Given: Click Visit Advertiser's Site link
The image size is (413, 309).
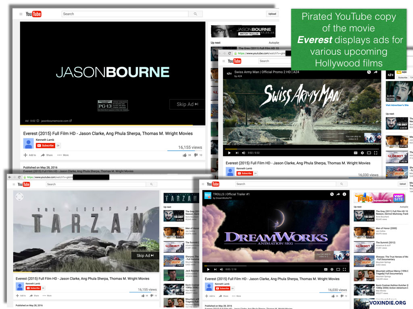Looking at the screenshot, I should coord(397,105).
